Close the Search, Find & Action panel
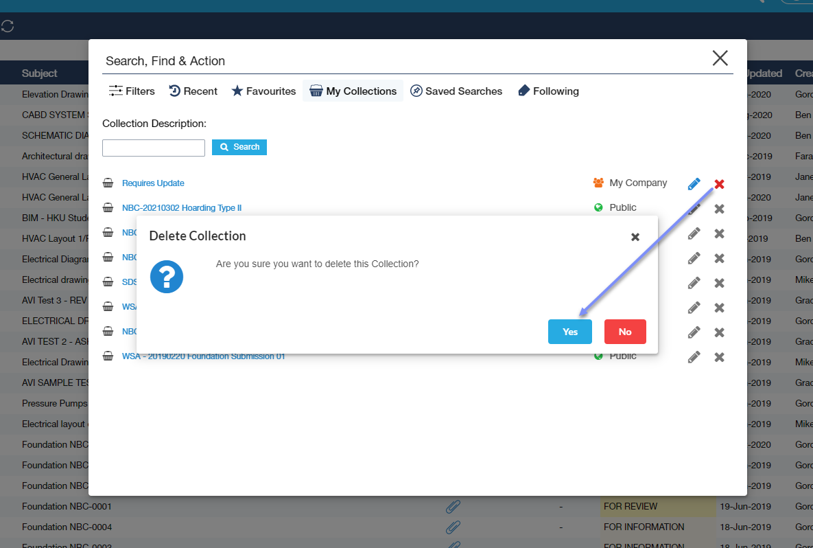Viewport: 813px width, 548px height. point(720,58)
